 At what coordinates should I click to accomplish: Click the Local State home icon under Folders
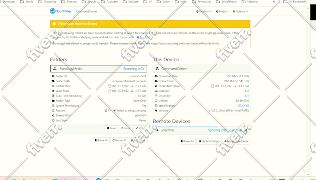(53, 91)
